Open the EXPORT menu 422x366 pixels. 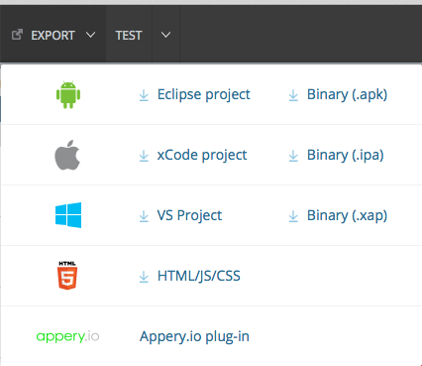(x=53, y=35)
